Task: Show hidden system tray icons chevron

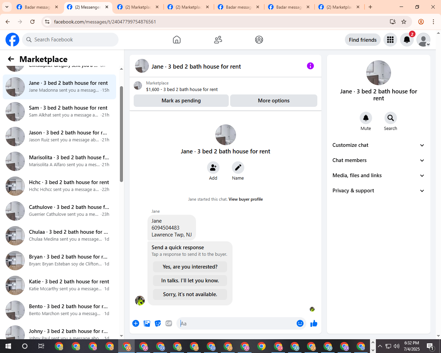Action: (380, 346)
